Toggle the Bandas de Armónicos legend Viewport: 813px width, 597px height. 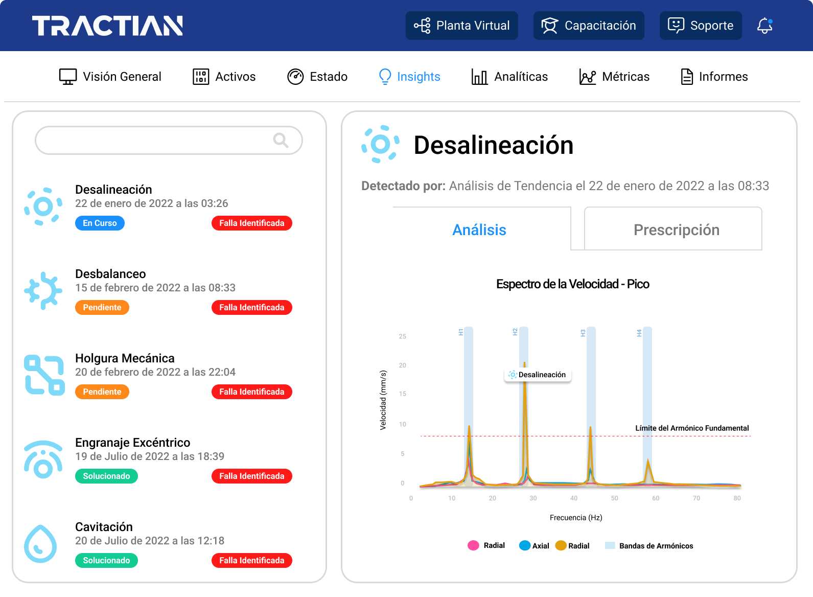coord(649,545)
